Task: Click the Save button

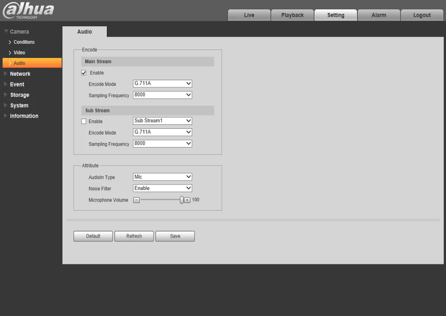Action: 175,236
